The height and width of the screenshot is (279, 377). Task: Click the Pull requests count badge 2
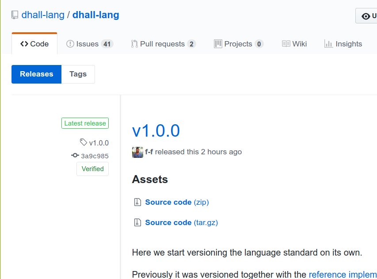point(191,44)
